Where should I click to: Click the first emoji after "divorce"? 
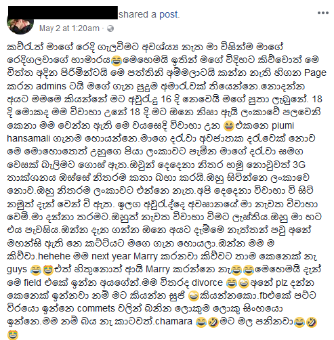pyautogui.click(x=230, y=283)
